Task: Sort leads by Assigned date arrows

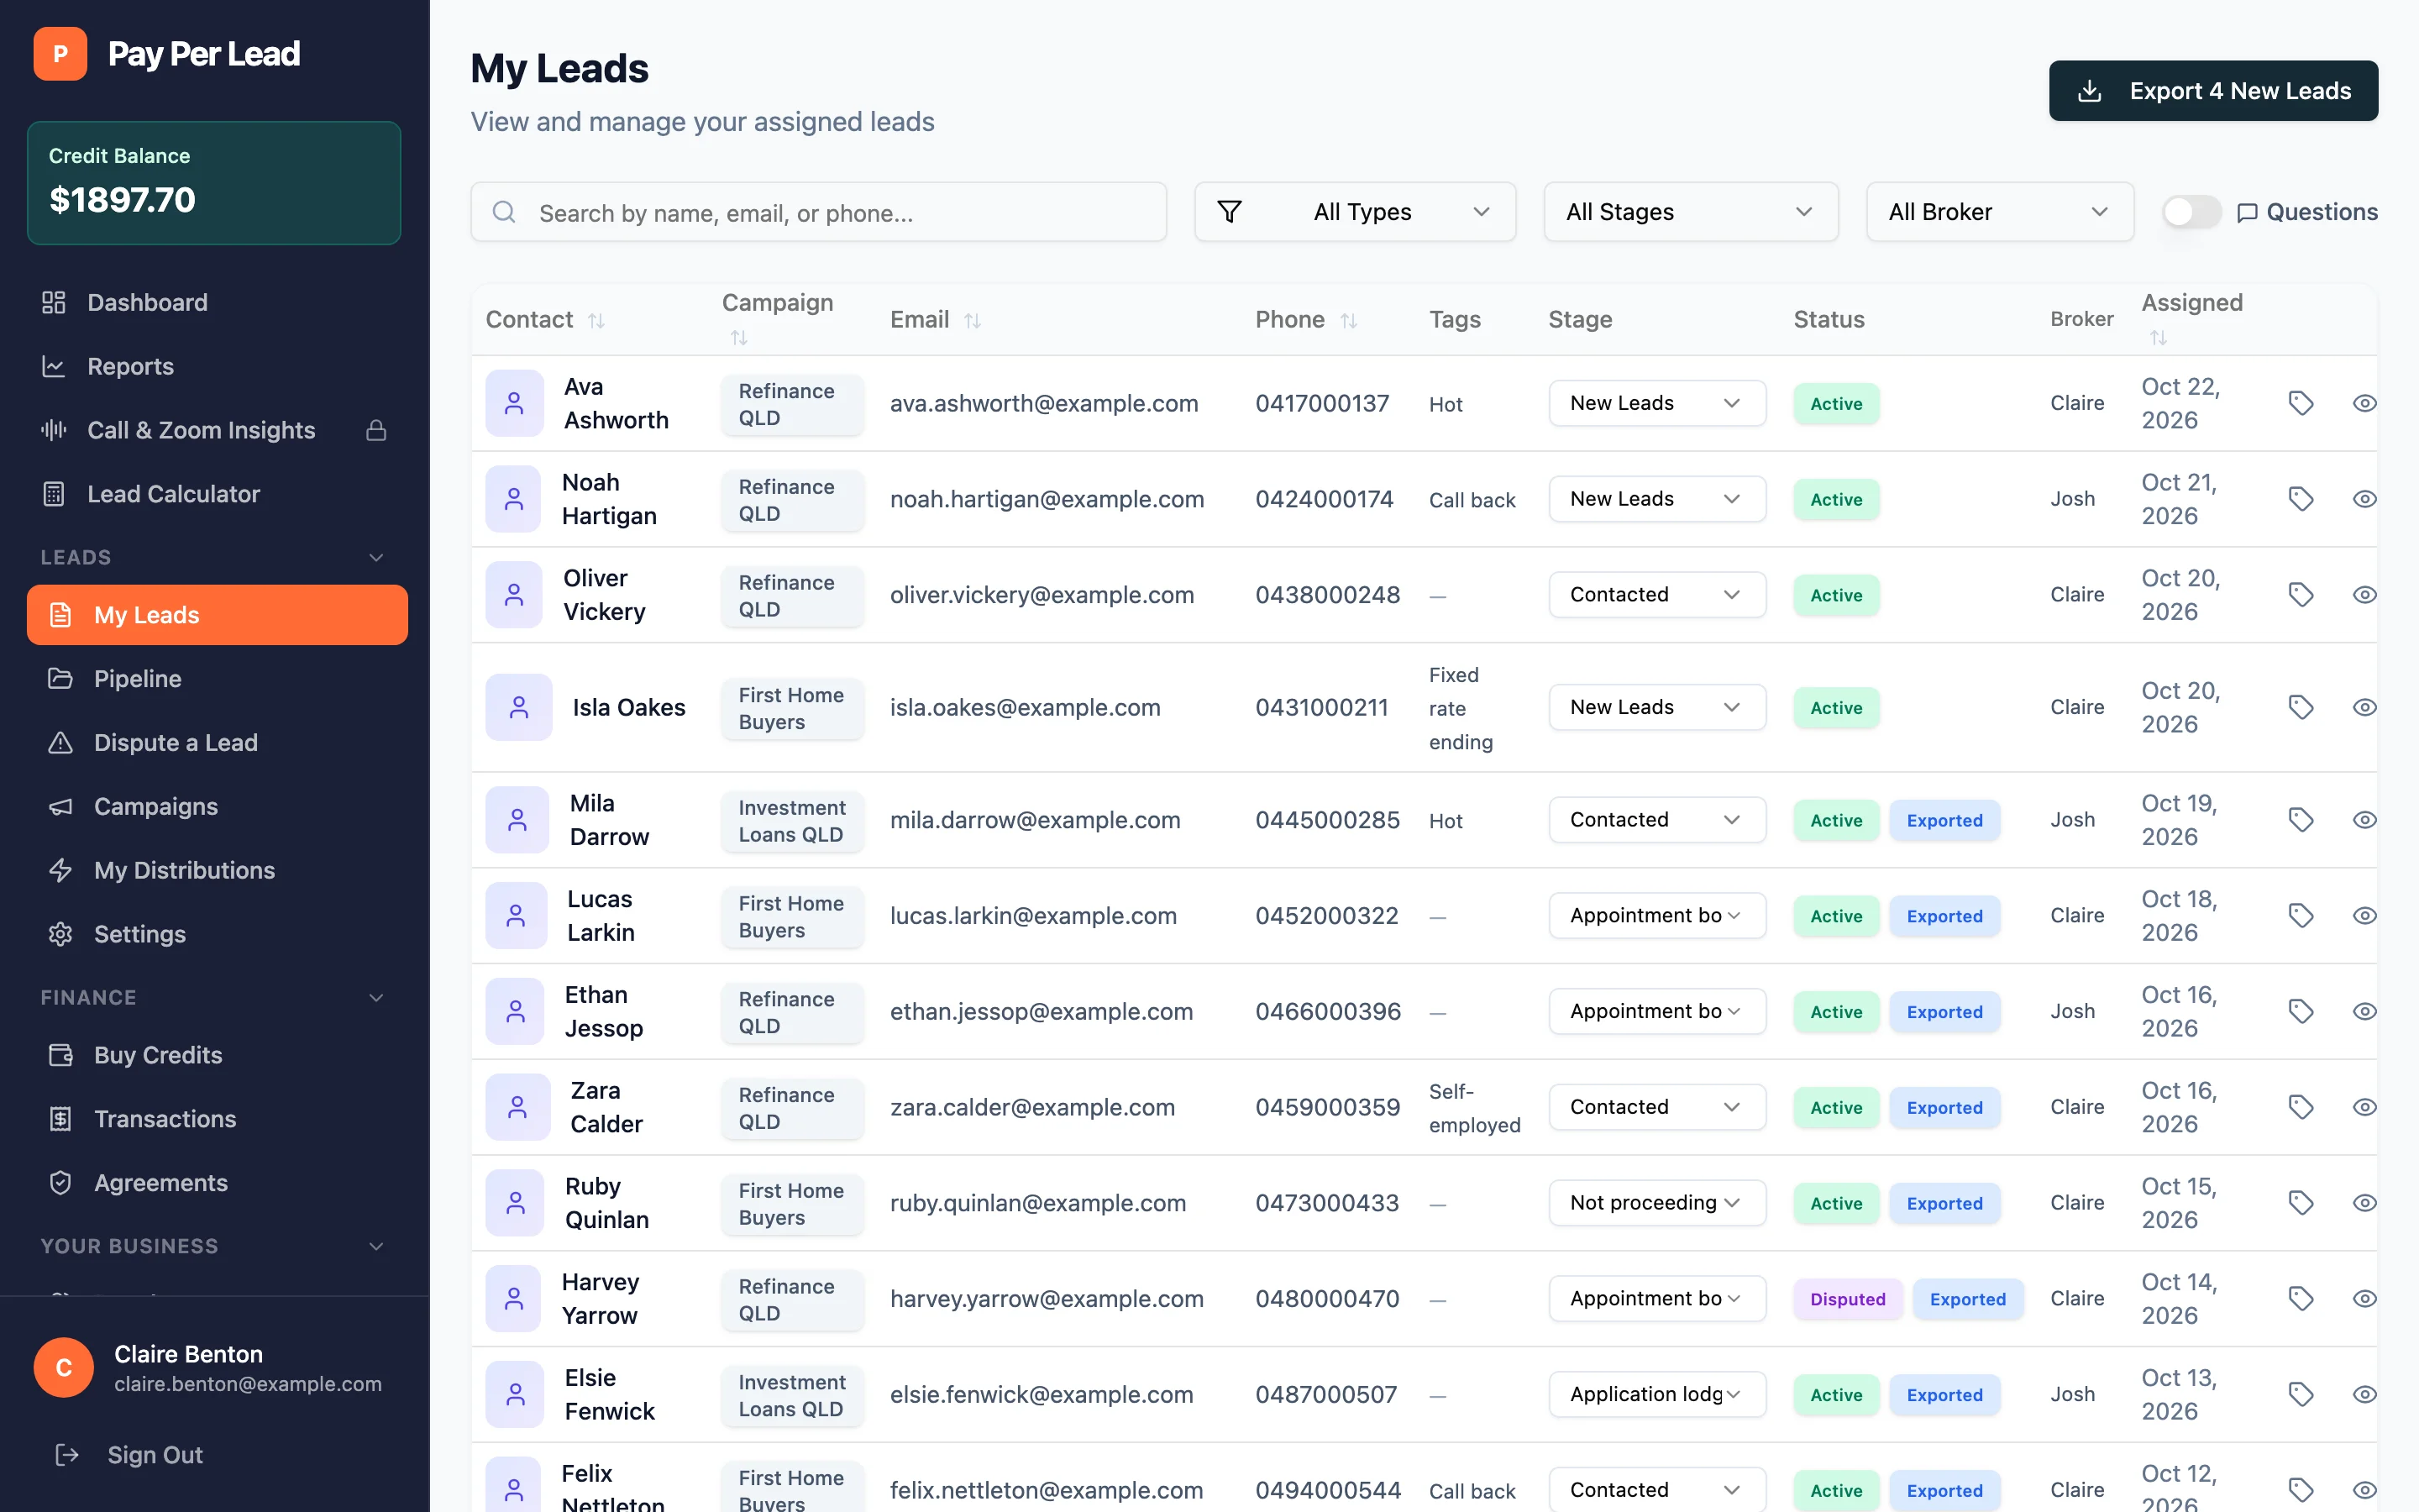Action: [x=2158, y=338]
